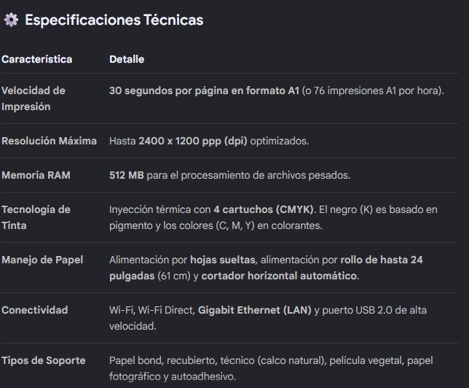Click the Tecnología de Tinta row label

coord(36,217)
